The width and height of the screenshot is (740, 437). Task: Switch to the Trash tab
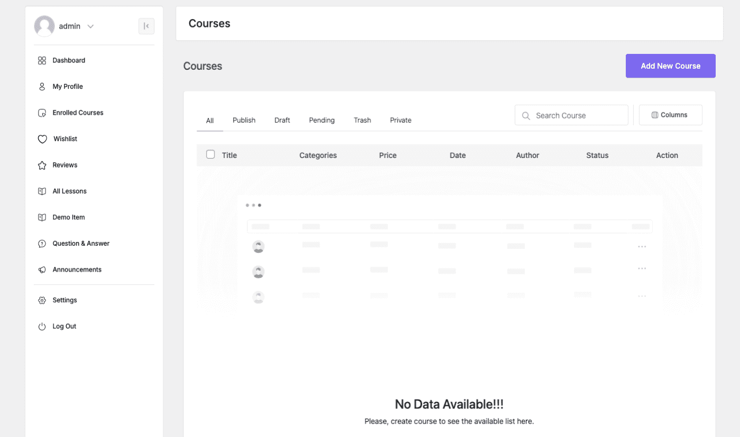pos(362,120)
